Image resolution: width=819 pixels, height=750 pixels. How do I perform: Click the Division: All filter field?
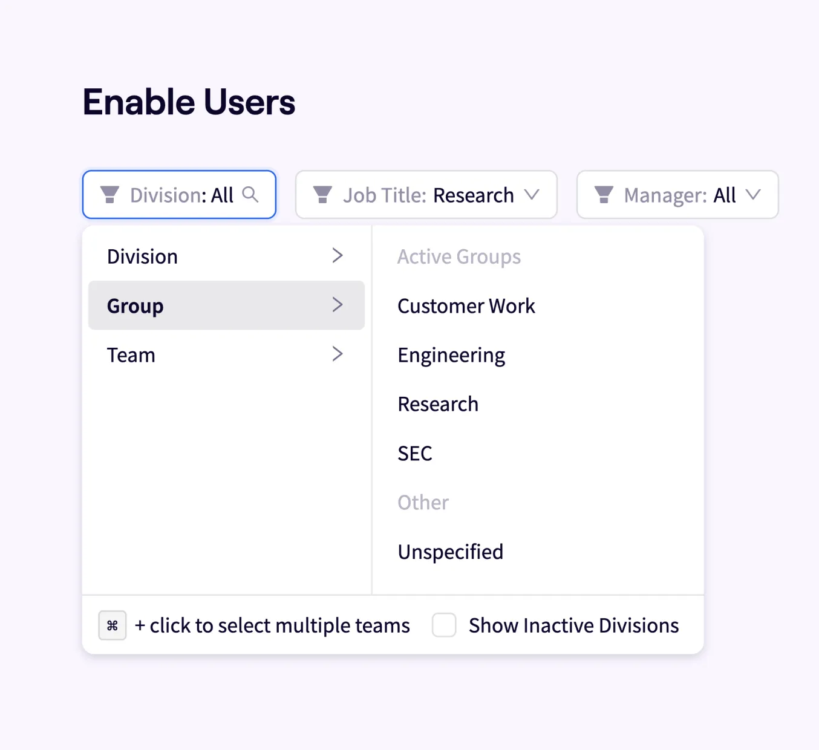click(180, 195)
